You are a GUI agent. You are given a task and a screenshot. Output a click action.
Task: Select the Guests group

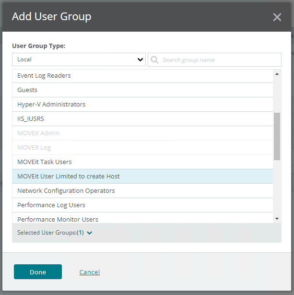click(142, 90)
